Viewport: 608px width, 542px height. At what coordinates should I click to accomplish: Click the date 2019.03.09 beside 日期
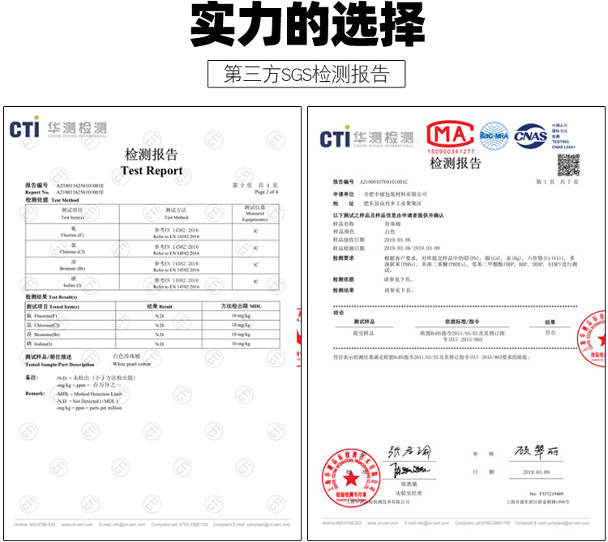click(x=537, y=472)
